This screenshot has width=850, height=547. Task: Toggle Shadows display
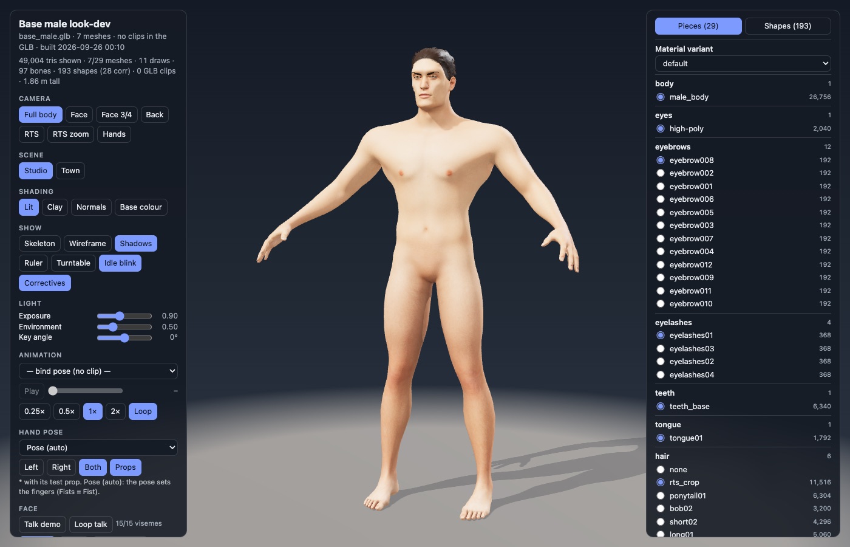pos(136,244)
